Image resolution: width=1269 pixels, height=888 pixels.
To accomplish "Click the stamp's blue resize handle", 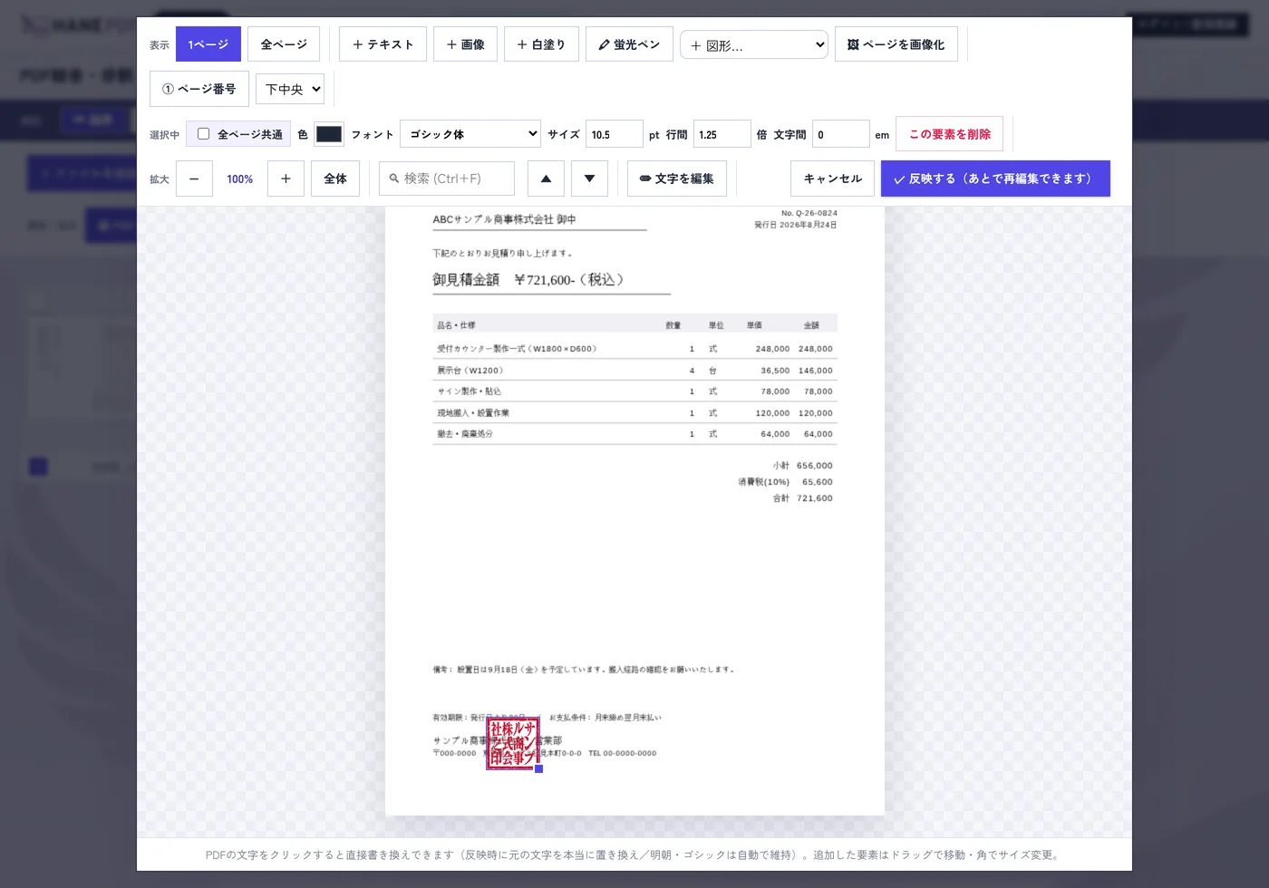I will click(x=538, y=768).
